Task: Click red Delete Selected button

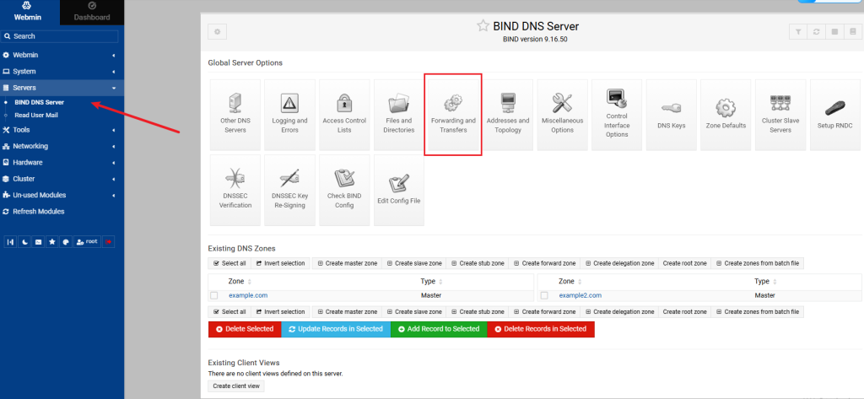Action: 245,329
